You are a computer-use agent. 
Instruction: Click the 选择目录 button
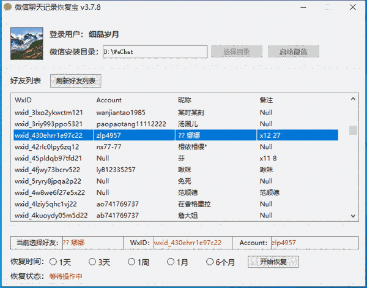[236, 51]
